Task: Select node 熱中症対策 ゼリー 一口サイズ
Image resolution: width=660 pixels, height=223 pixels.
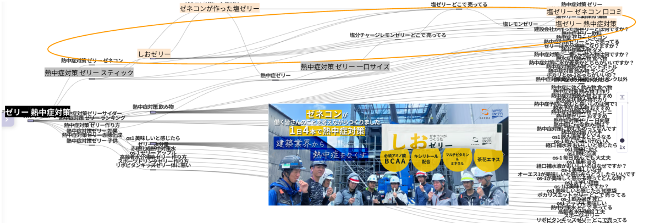Action: [x=345, y=66]
